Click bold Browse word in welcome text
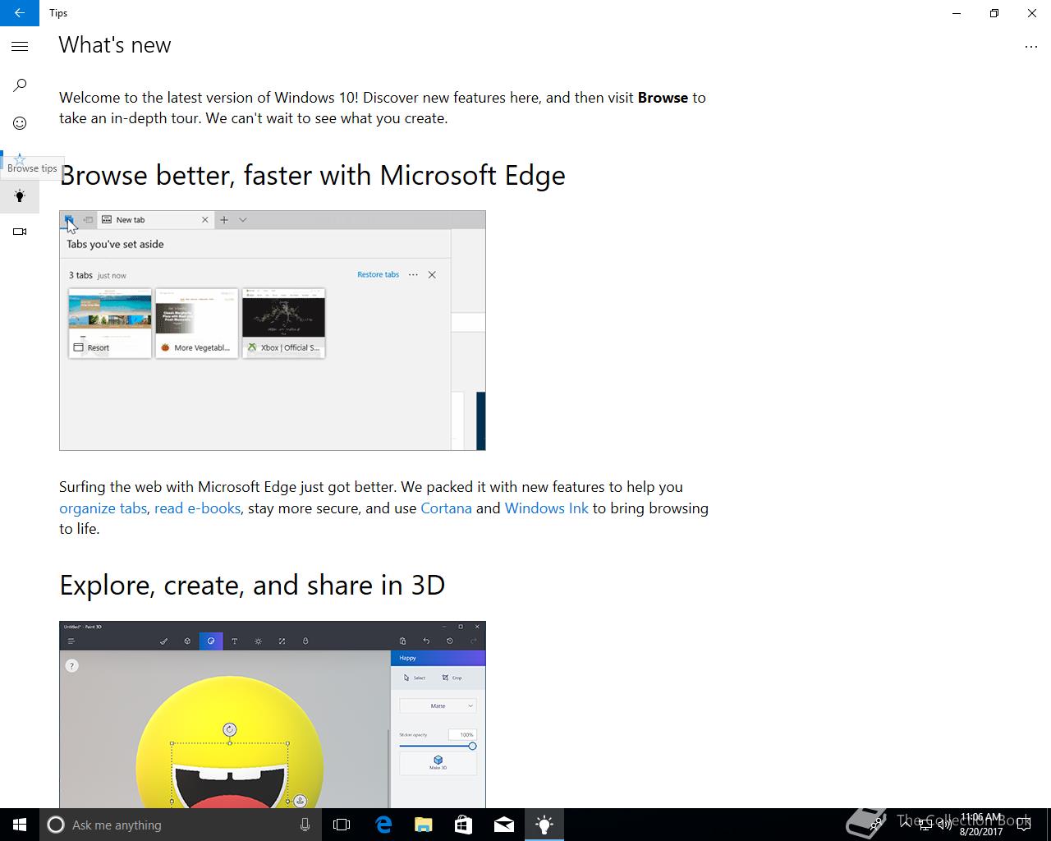The height and width of the screenshot is (841, 1051). (663, 98)
